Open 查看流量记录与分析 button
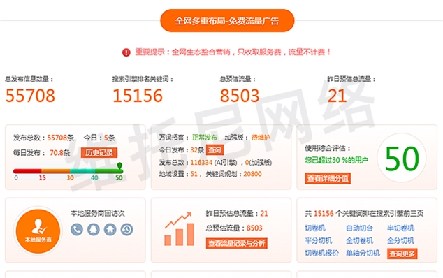443x278 pixels. [x=237, y=243]
